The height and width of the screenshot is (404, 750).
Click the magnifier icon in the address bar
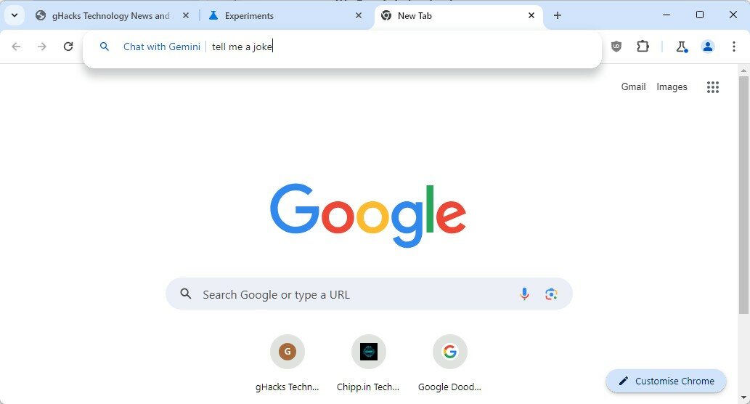105,47
